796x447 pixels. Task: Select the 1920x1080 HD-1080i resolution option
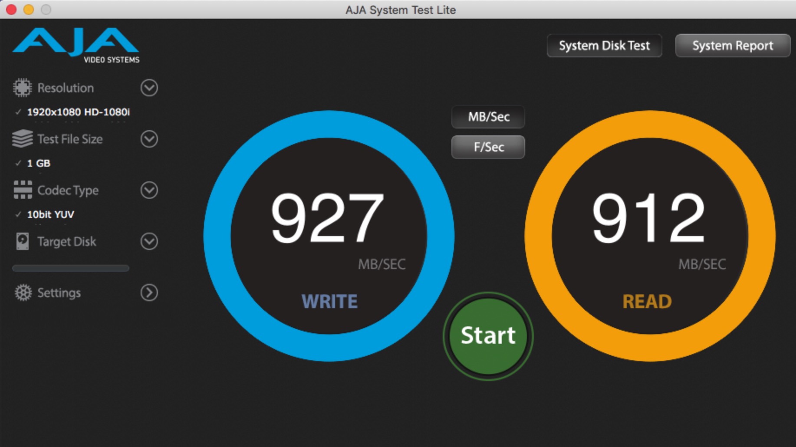[78, 112]
